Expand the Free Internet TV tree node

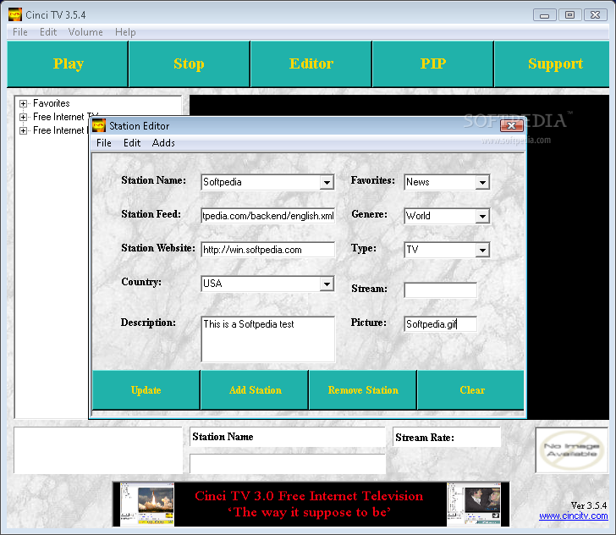(23, 117)
